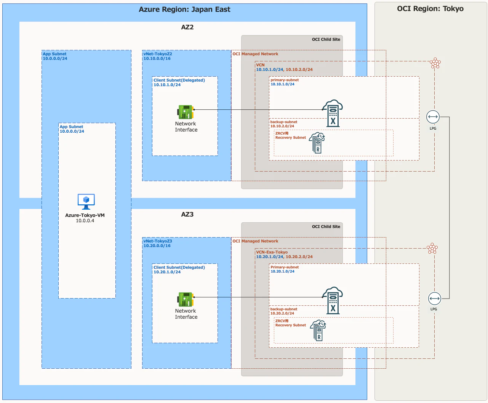The width and height of the screenshot is (488, 403).
Task: Pick the recovery service icon in AZ2 Recovery Subnet
Action: pyautogui.click(x=317, y=143)
